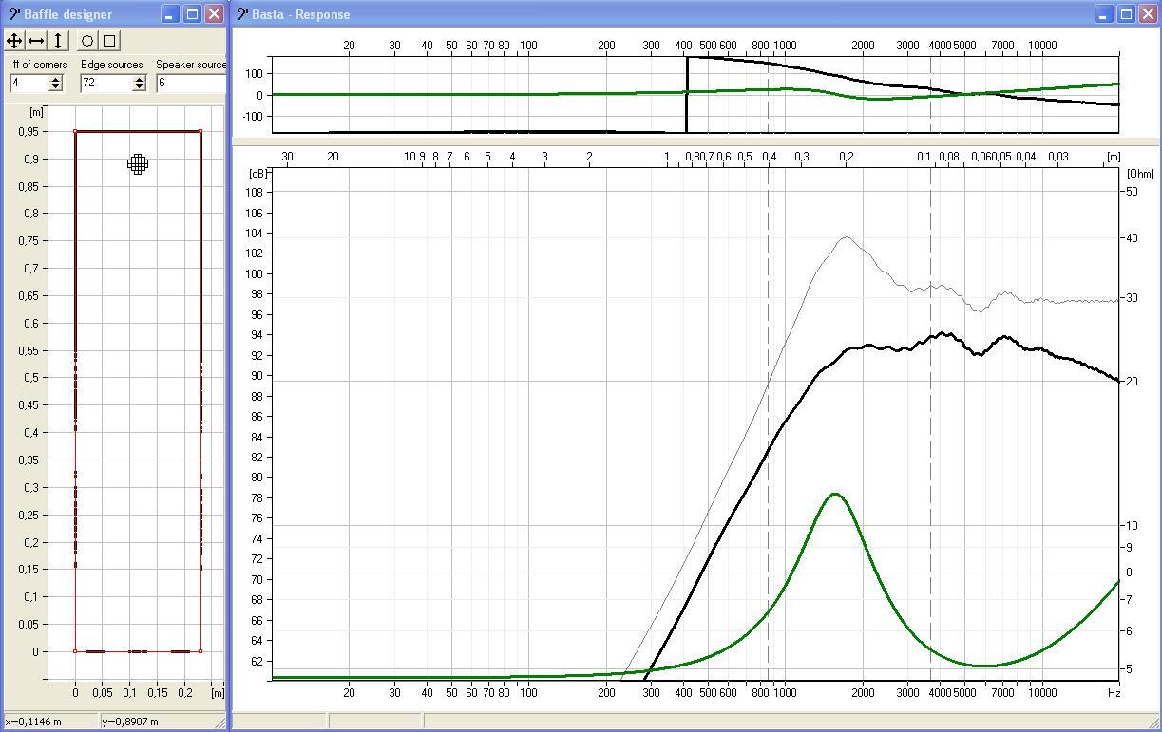The height and width of the screenshot is (732, 1162).
Task: Click the '# of corners' value field
Action: coord(29,83)
